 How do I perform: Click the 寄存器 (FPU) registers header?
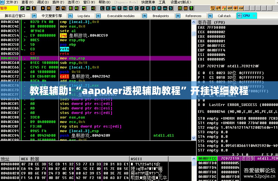point(237,22)
